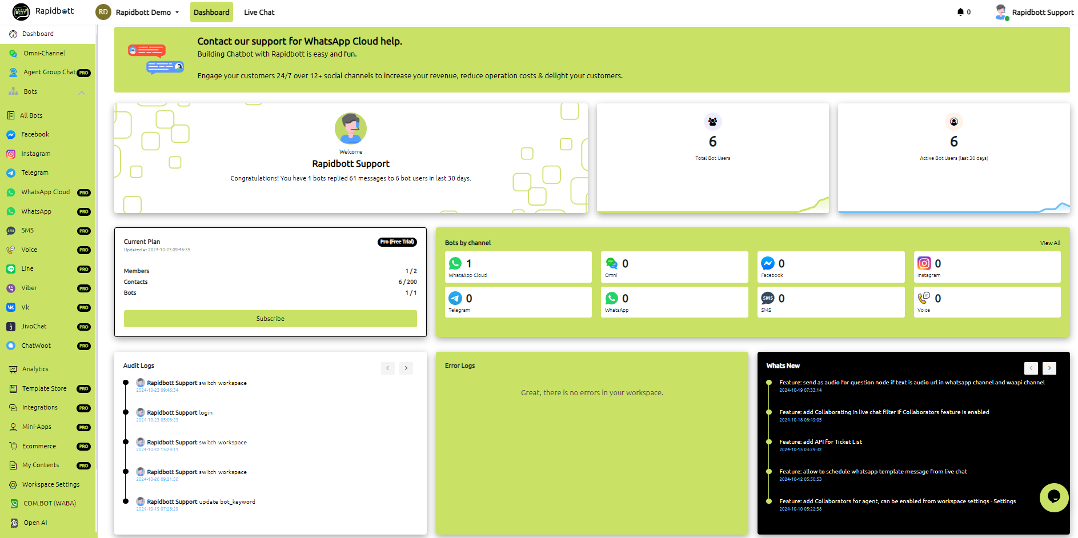Click the Pro (Free Trial) plan badge
Image resolution: width=1078 pixels, height=538 pixels.
point(397,242)
